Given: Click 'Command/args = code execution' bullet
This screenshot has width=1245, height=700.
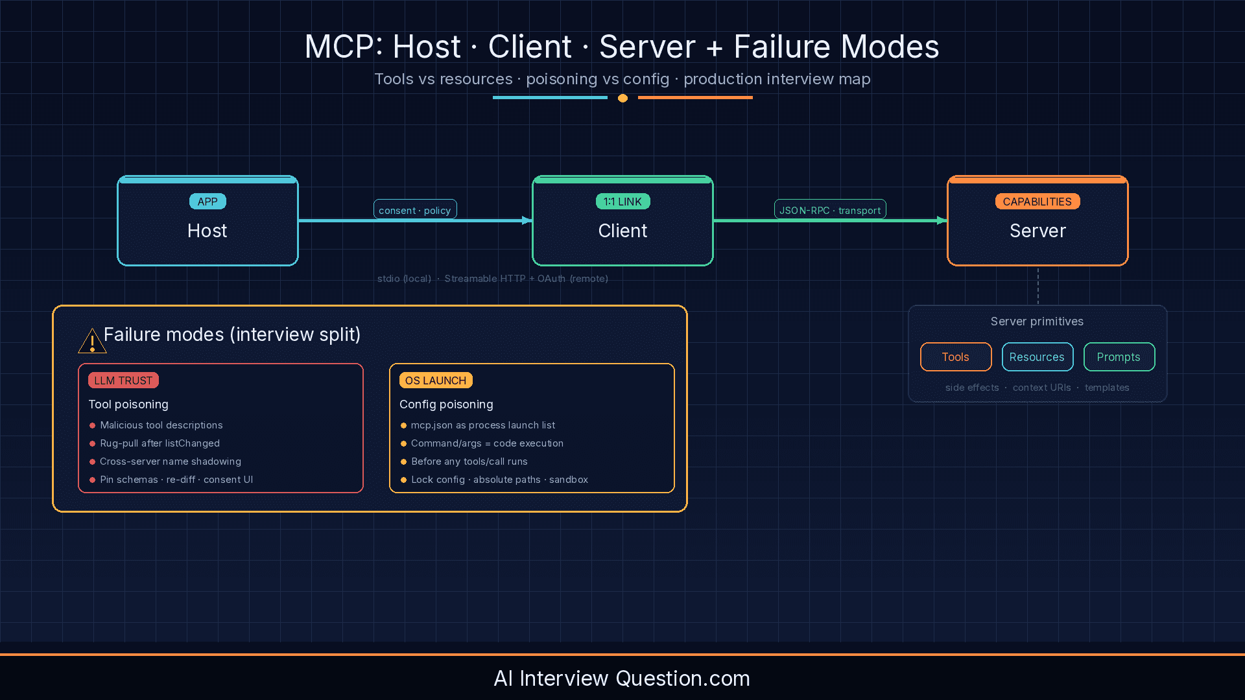Looking at the screenshot, I should point(481,443).
